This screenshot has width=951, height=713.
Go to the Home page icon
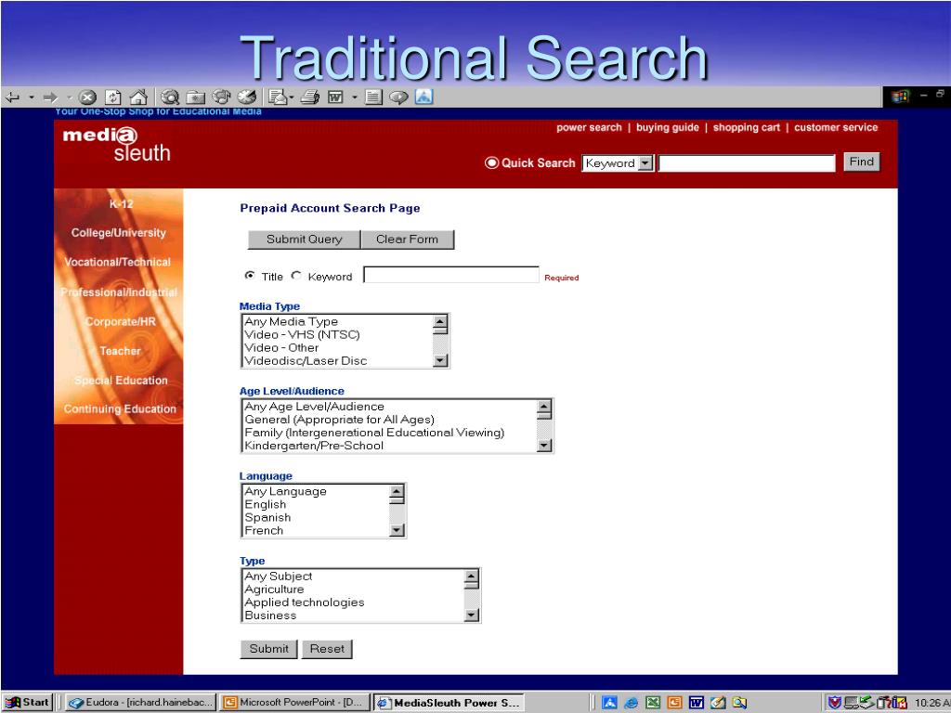click(x=139, y=97)
